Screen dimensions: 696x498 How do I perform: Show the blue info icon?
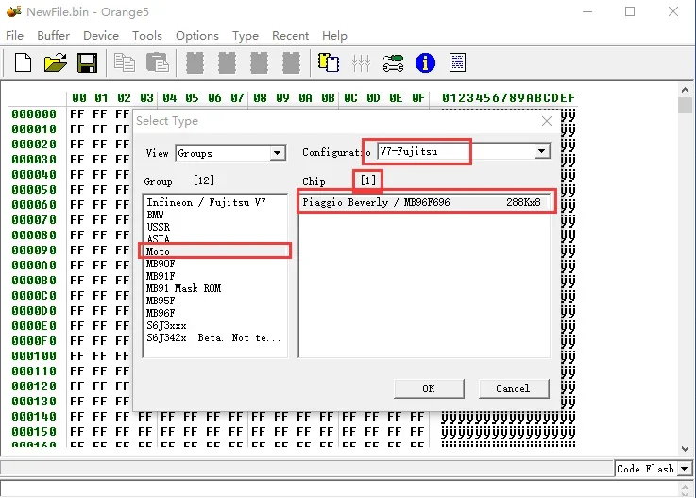[425, 62]
